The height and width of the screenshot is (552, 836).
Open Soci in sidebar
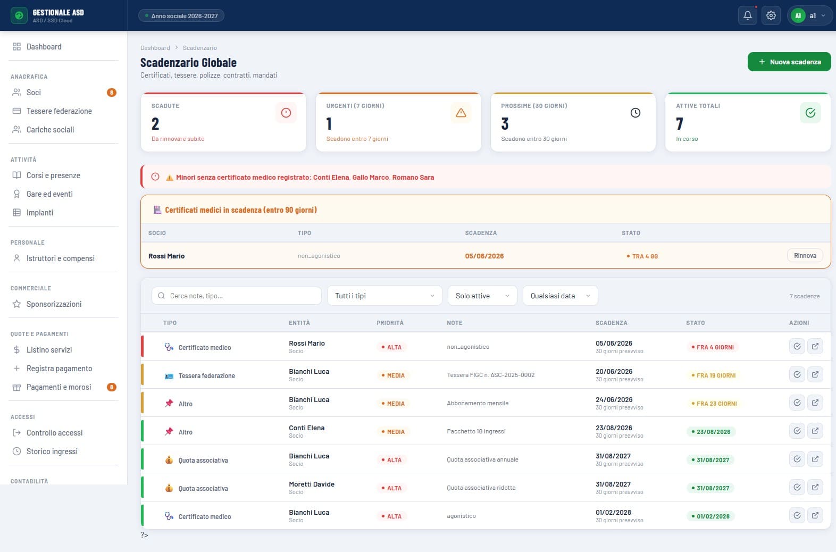click(64, 93)
